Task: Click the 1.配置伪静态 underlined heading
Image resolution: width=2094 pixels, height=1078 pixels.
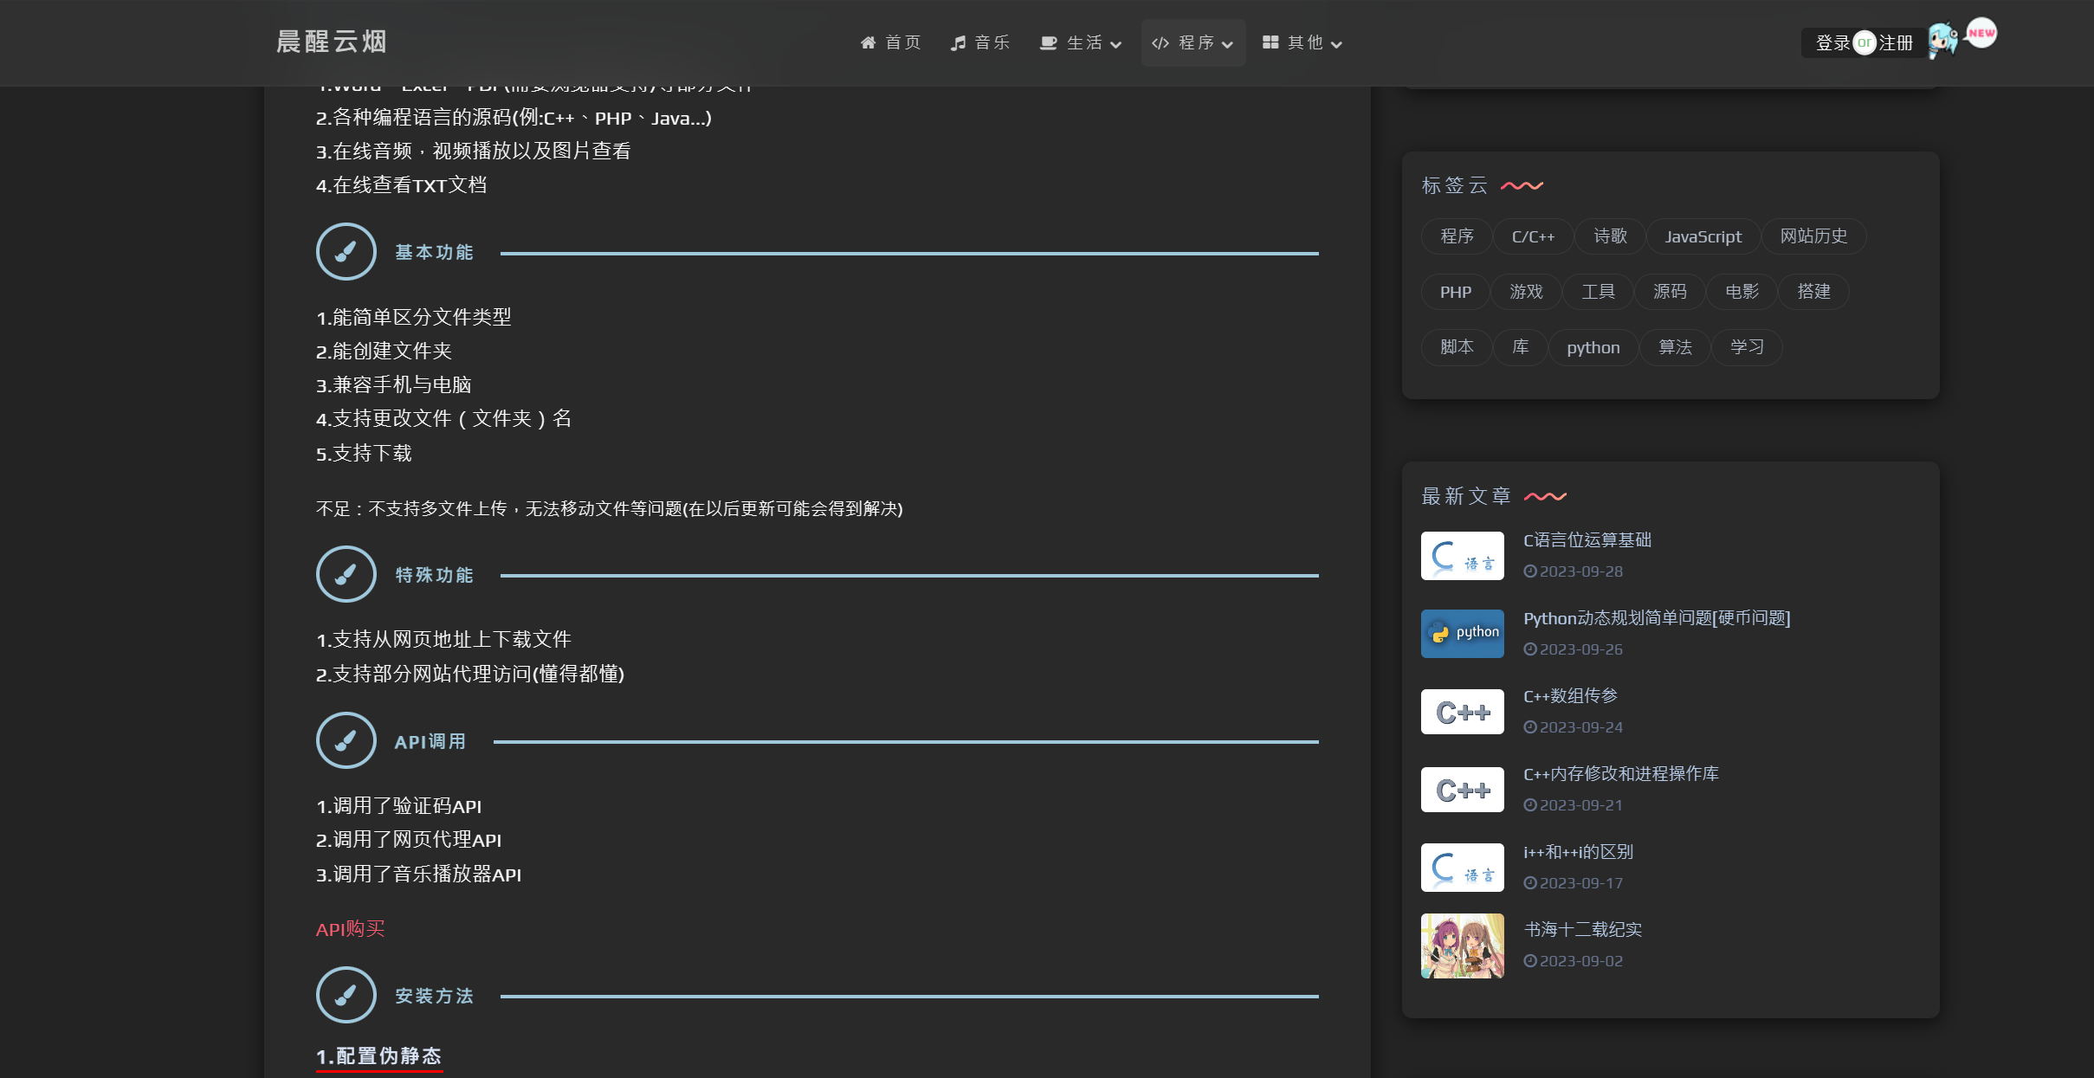Action: click(379, 1056)
